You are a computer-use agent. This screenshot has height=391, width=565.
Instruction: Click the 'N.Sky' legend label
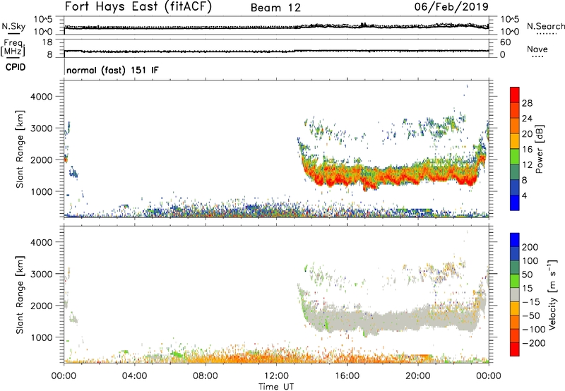(13, 26)
